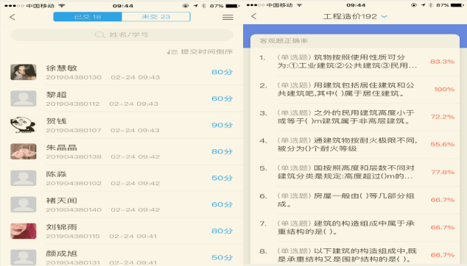
Task: Click the 77.8% accuracy value
Action: point(443,172)
